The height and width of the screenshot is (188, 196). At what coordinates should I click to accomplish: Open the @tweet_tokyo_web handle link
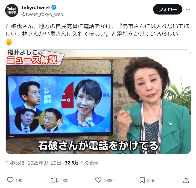click(x=42, y=14)
